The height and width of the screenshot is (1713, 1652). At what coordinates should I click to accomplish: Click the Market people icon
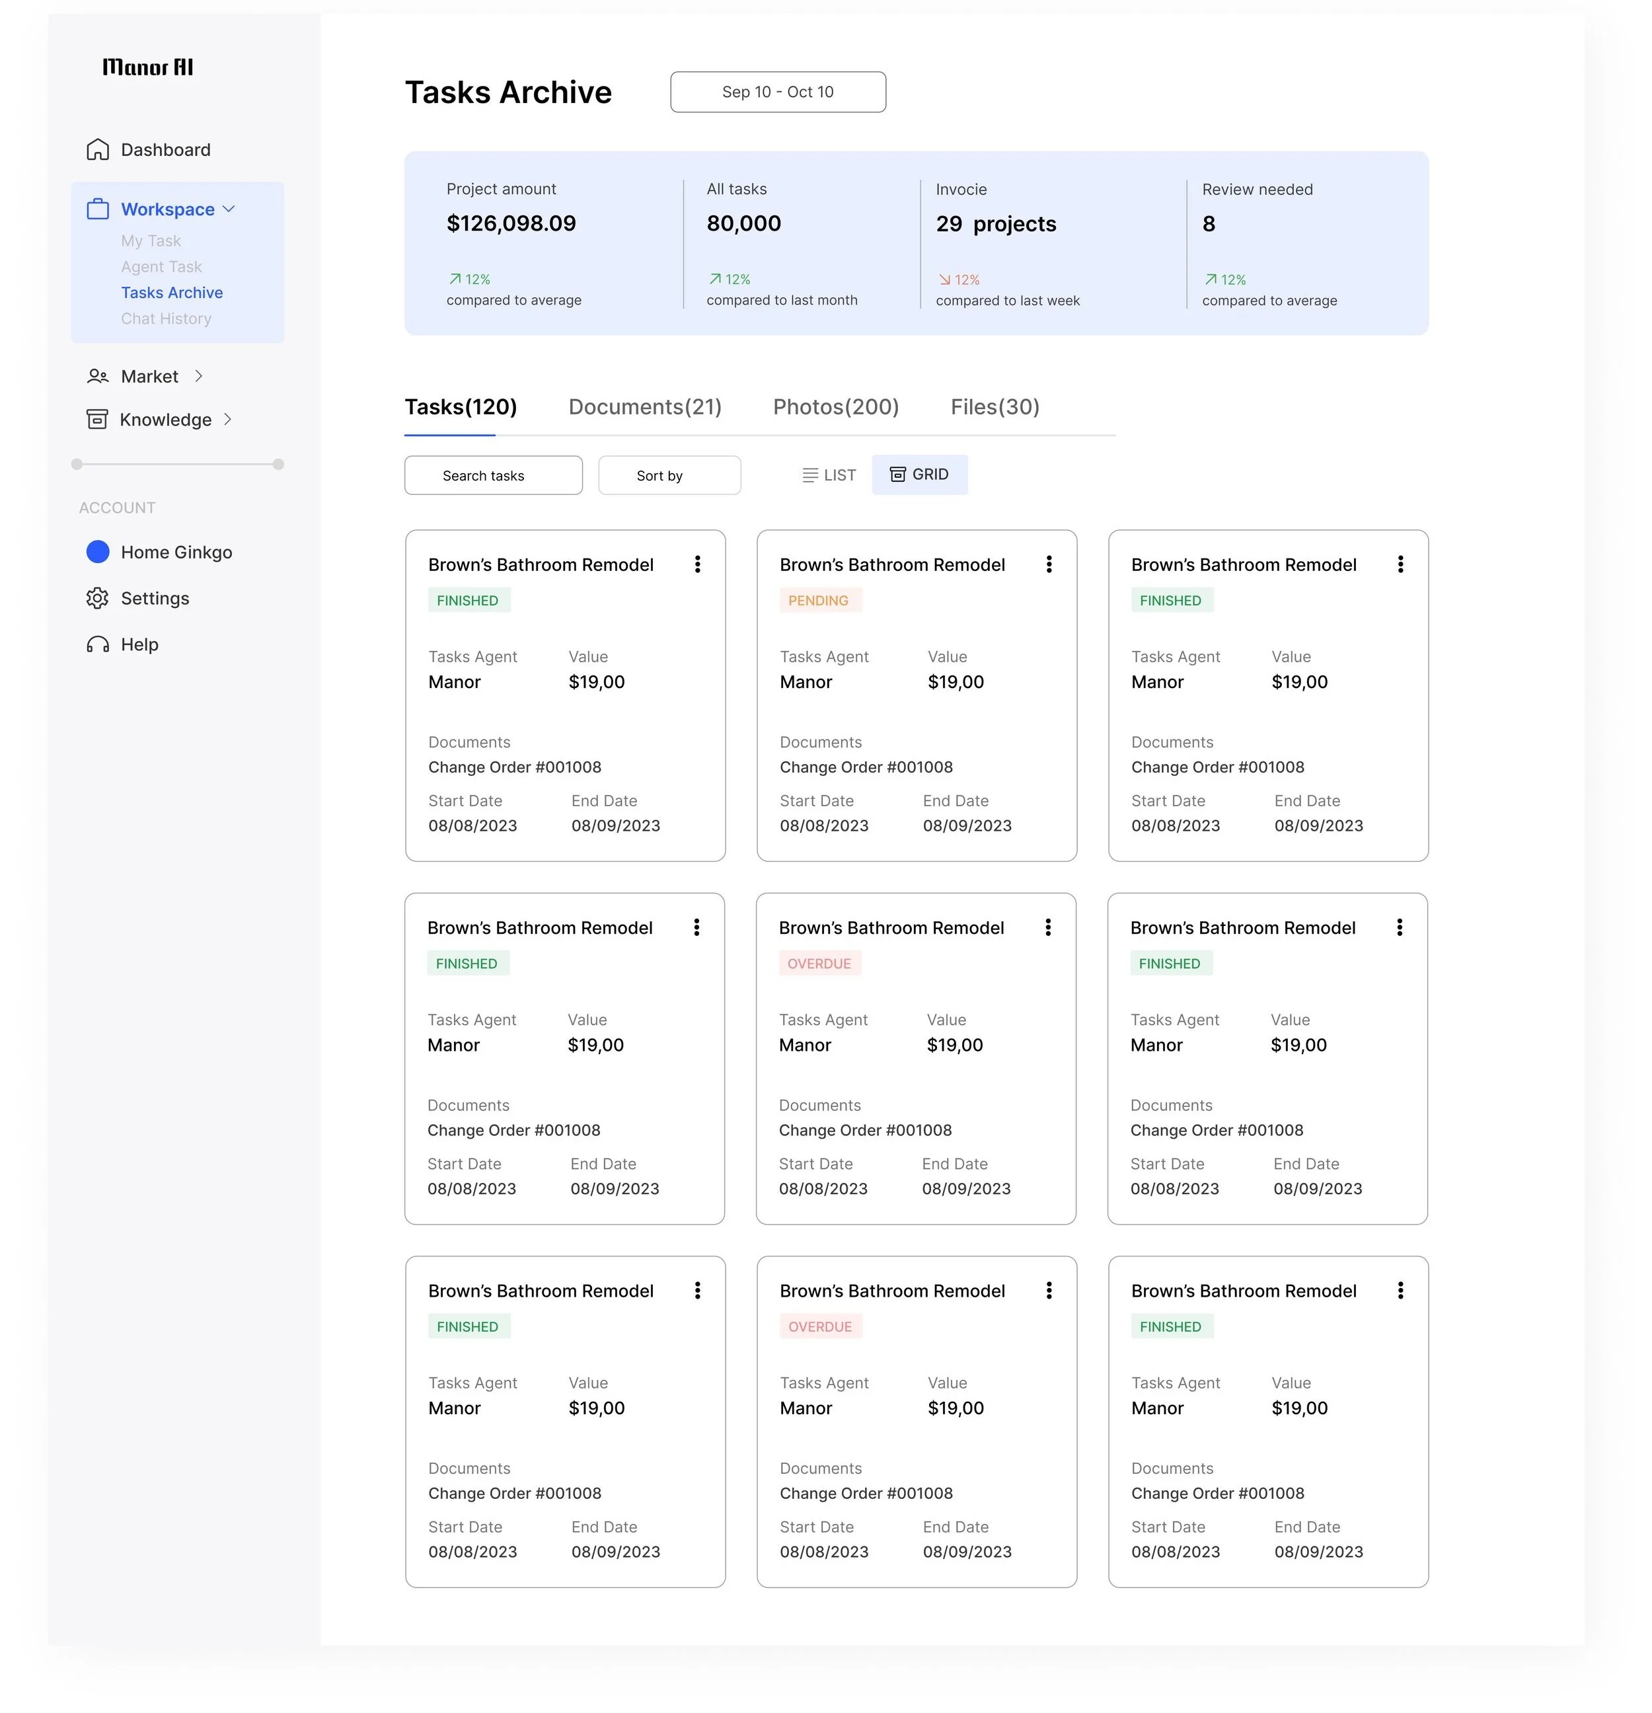pyautogui.click(x=98, y=377)
